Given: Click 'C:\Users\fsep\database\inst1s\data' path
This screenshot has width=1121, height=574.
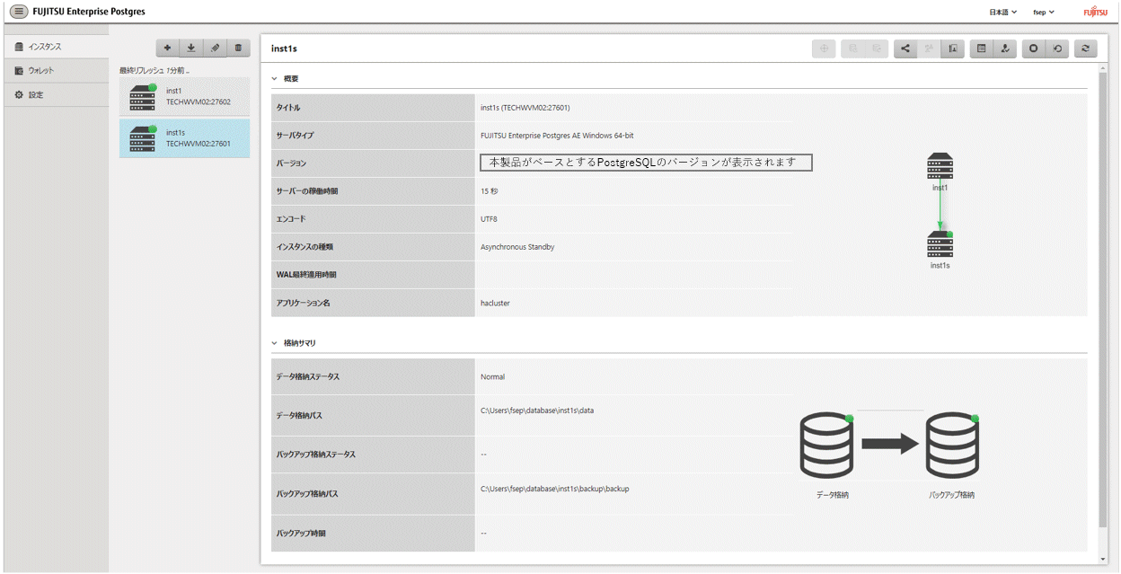Looking at the screenshot, I should pos(537,411).
